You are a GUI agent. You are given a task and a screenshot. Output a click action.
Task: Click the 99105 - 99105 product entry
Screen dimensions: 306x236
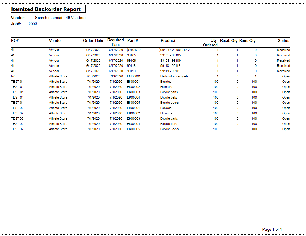(x=170, y=55)
